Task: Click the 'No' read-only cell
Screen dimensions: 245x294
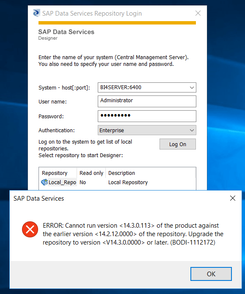Action: [83, 182]
